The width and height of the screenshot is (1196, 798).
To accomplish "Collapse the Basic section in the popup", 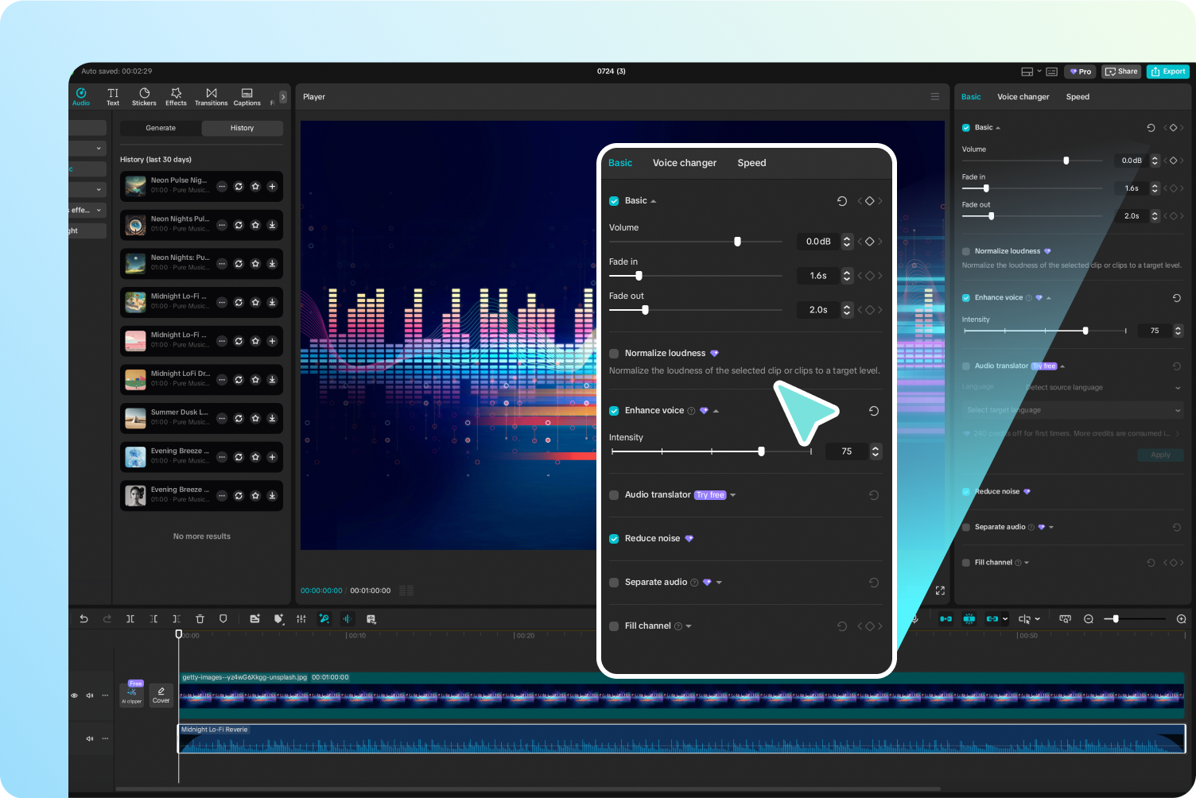I will click(652, 200).
